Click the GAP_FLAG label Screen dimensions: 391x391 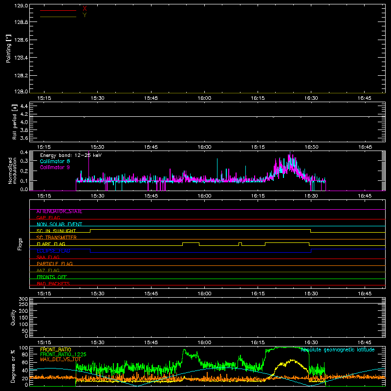tap(48, 217)
